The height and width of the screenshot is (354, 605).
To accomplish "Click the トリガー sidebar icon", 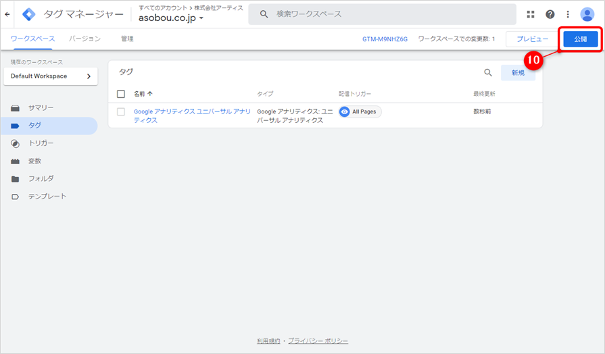I will tap(15, 143).
